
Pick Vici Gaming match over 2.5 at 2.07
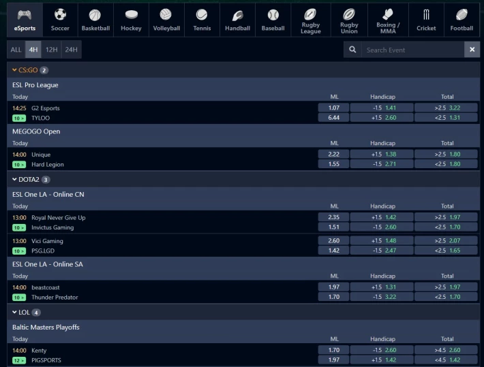point(446,240)
